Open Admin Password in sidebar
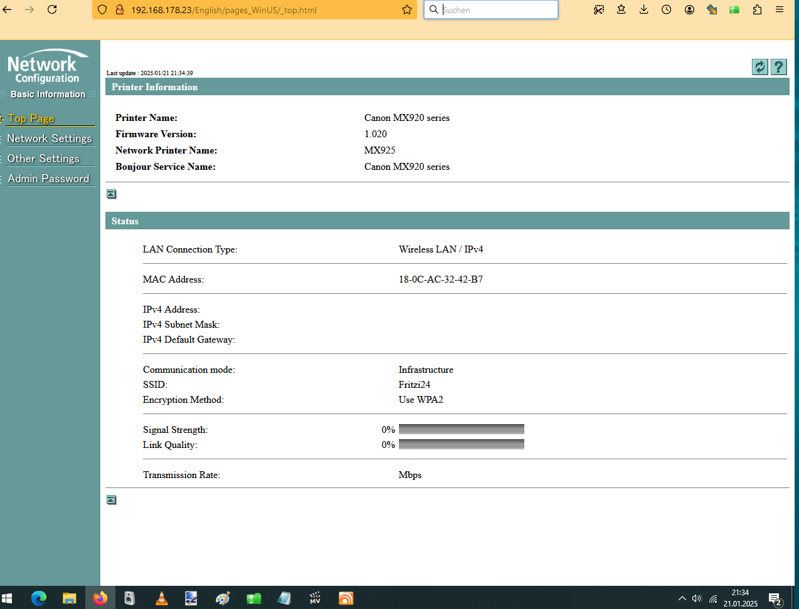This screenshot has width=799, height=609. point(48,179)
